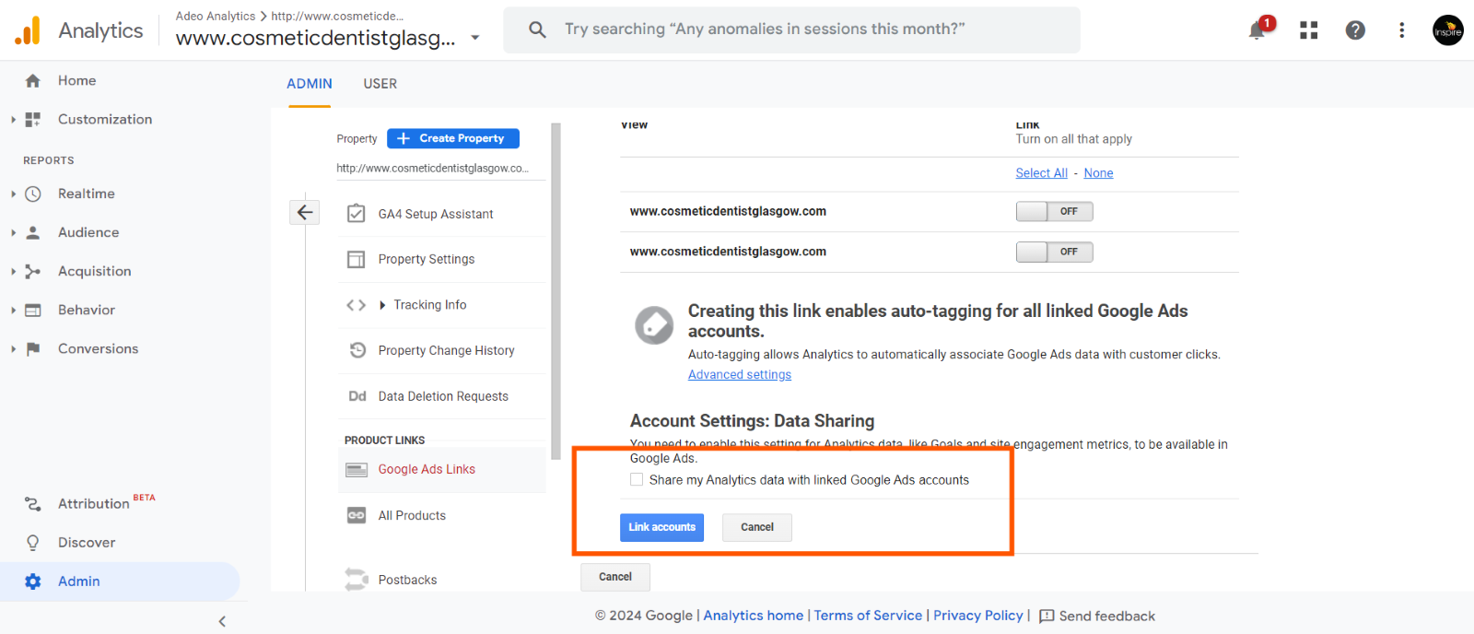Click the Acquisition branching icon
The height and width of the screenshot is (634, 1474).
click(33, 272)
